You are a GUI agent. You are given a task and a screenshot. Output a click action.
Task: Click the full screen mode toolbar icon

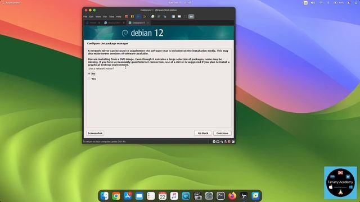tap(185, 16)
